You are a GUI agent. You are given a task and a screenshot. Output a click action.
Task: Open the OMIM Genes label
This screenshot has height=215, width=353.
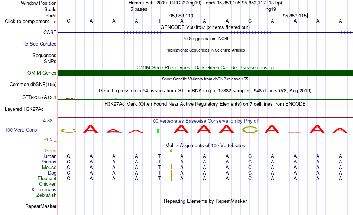point(42,73)
